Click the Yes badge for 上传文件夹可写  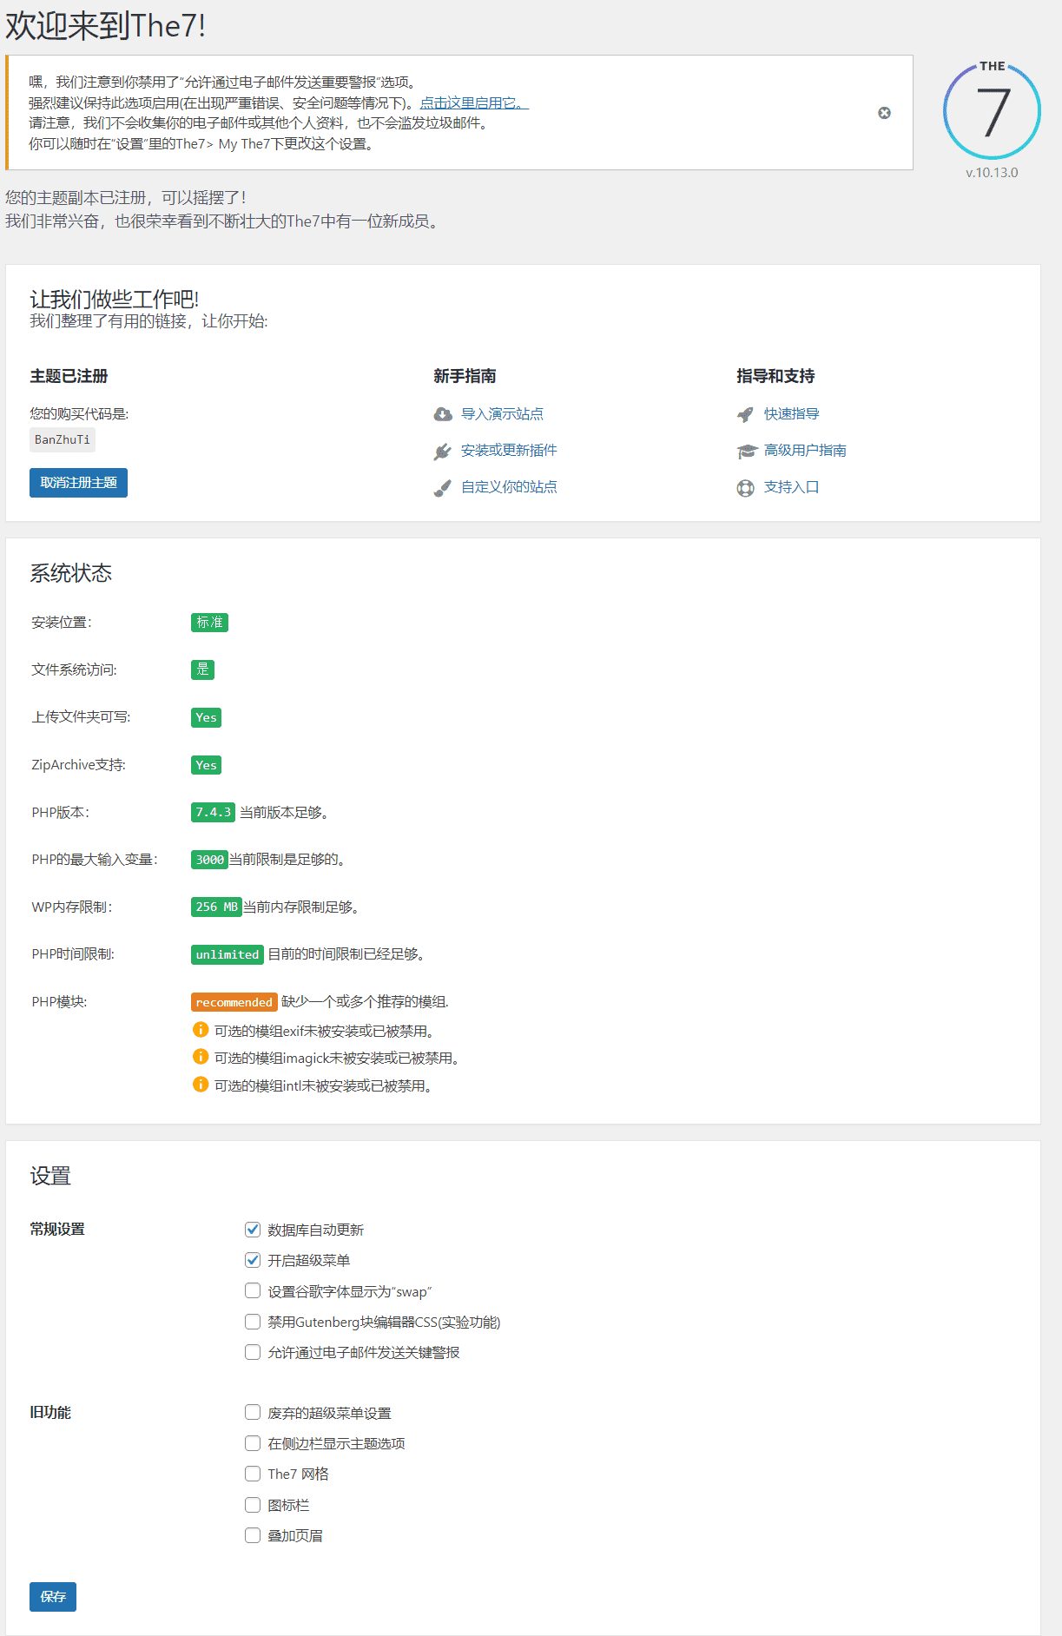click(207, 717)
